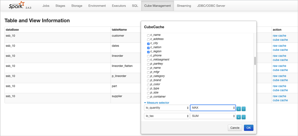This screenshot has width=298, height=136.
Task: Click cube cache for customer table
Action: (x=280, y=40)
